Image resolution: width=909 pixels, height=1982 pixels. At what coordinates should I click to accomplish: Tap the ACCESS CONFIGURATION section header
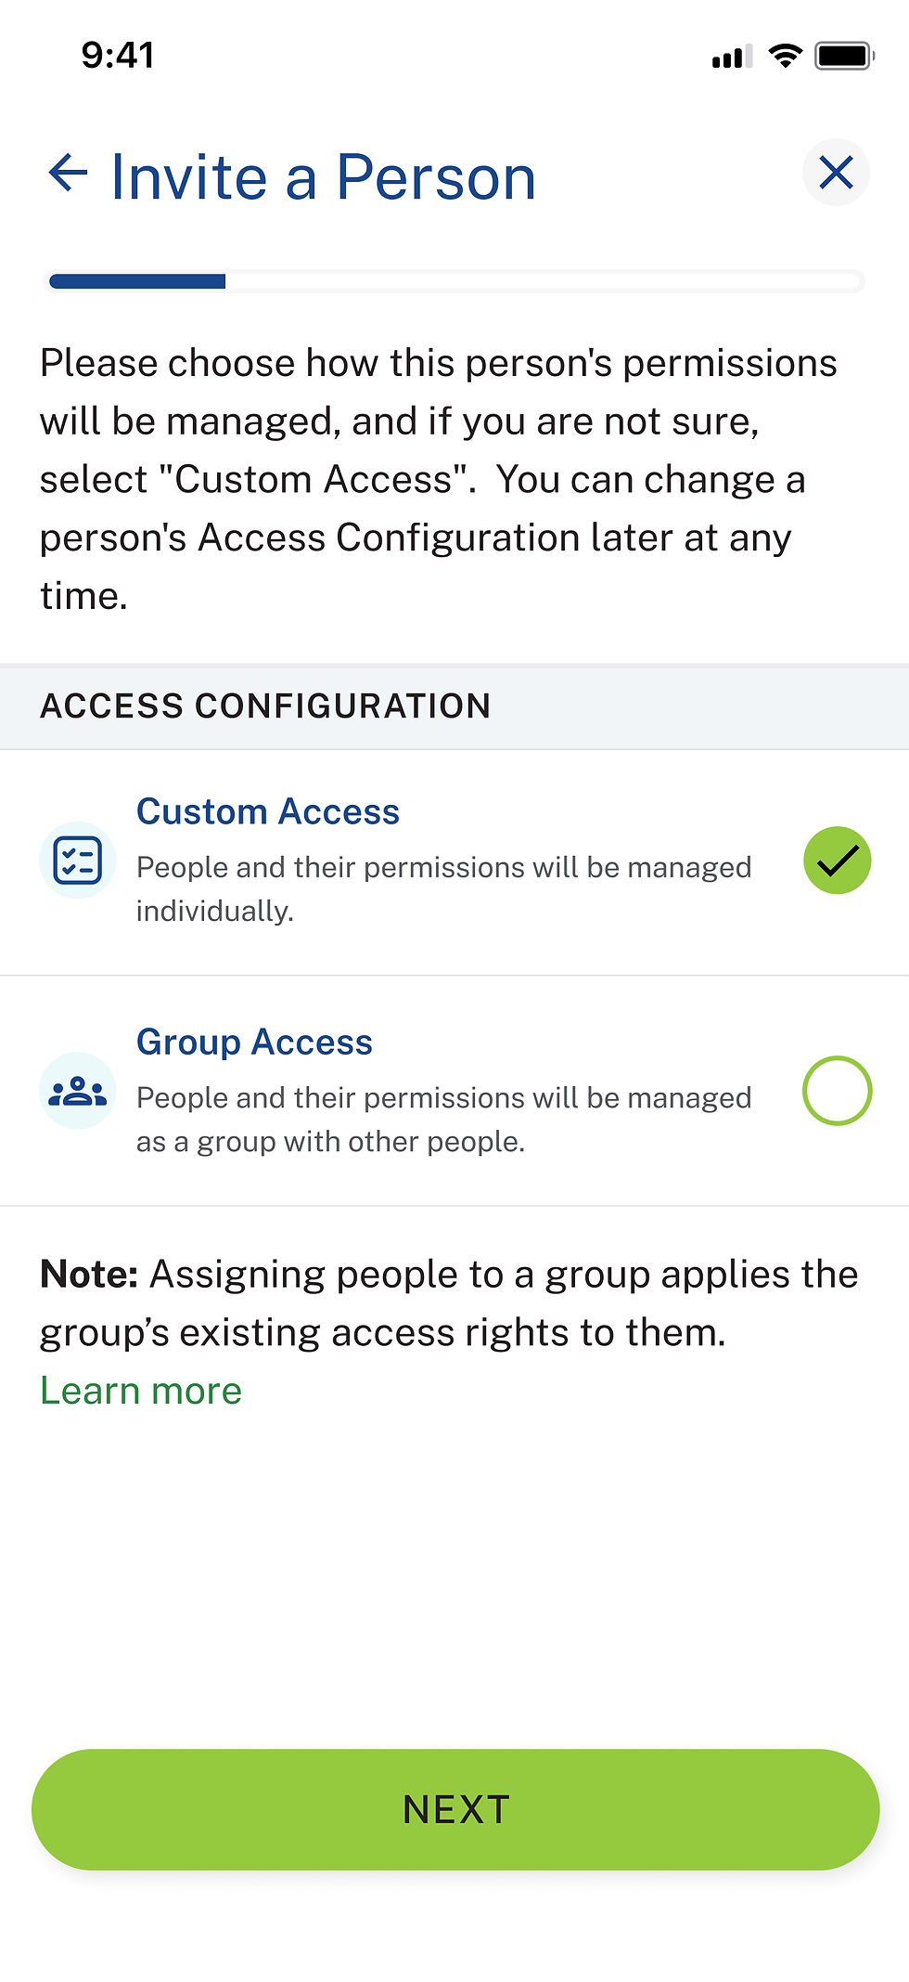pos(265,706)
